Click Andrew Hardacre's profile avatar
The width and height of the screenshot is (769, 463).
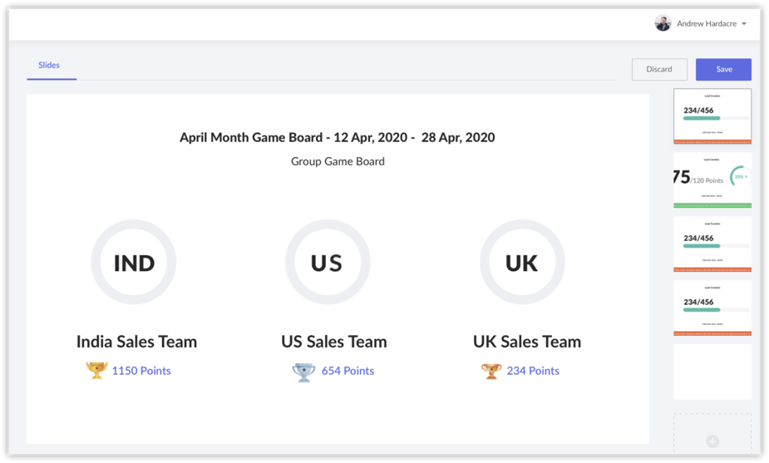point(663,23)
